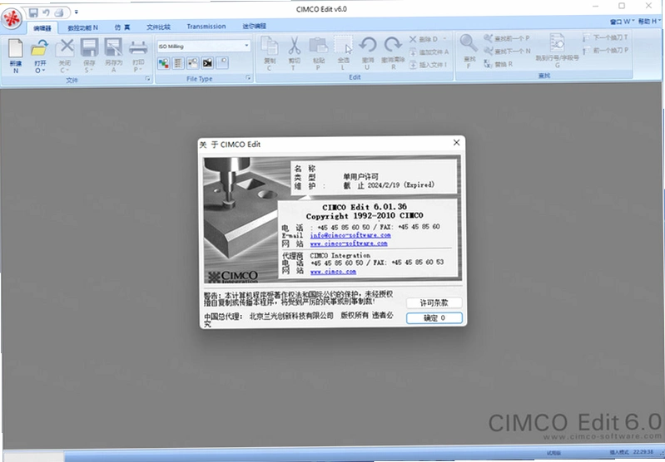Open the www.cimco.com link
The height and width of the screenshot is (462, 665).
tap(333, 272)
